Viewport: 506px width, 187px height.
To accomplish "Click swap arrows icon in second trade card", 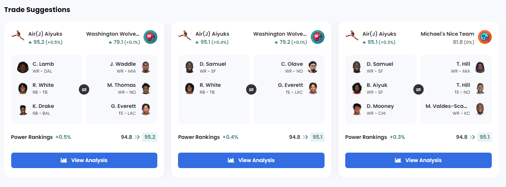I will [x=251, y=89].
